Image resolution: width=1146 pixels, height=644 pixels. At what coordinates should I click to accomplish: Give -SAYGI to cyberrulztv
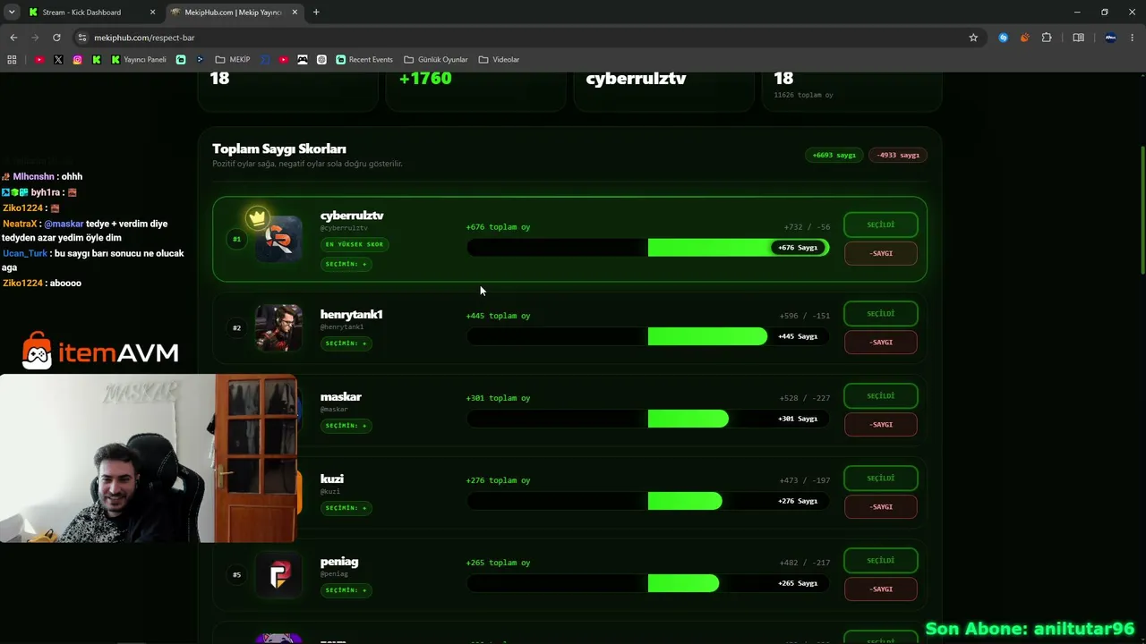(x=881, y=253)
